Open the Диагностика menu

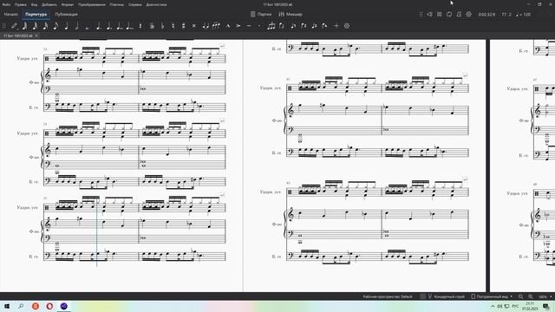[156, 4]
